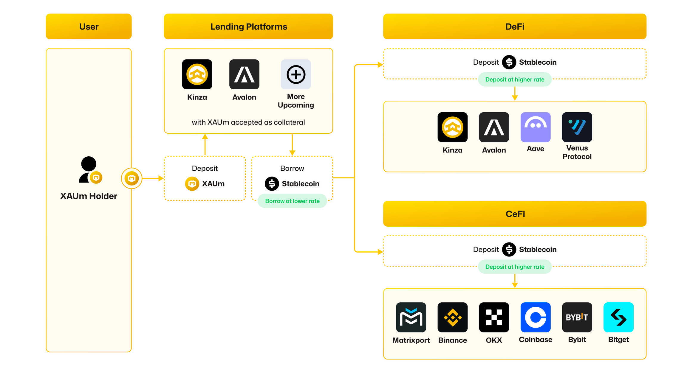Click the Venus Protocol icon
687x386 pixels.
(x=577, y=127)
